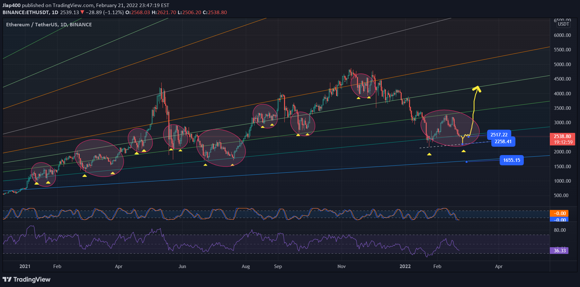
Task: Click the red current price tag on the axis
Action: pos(562,139)
